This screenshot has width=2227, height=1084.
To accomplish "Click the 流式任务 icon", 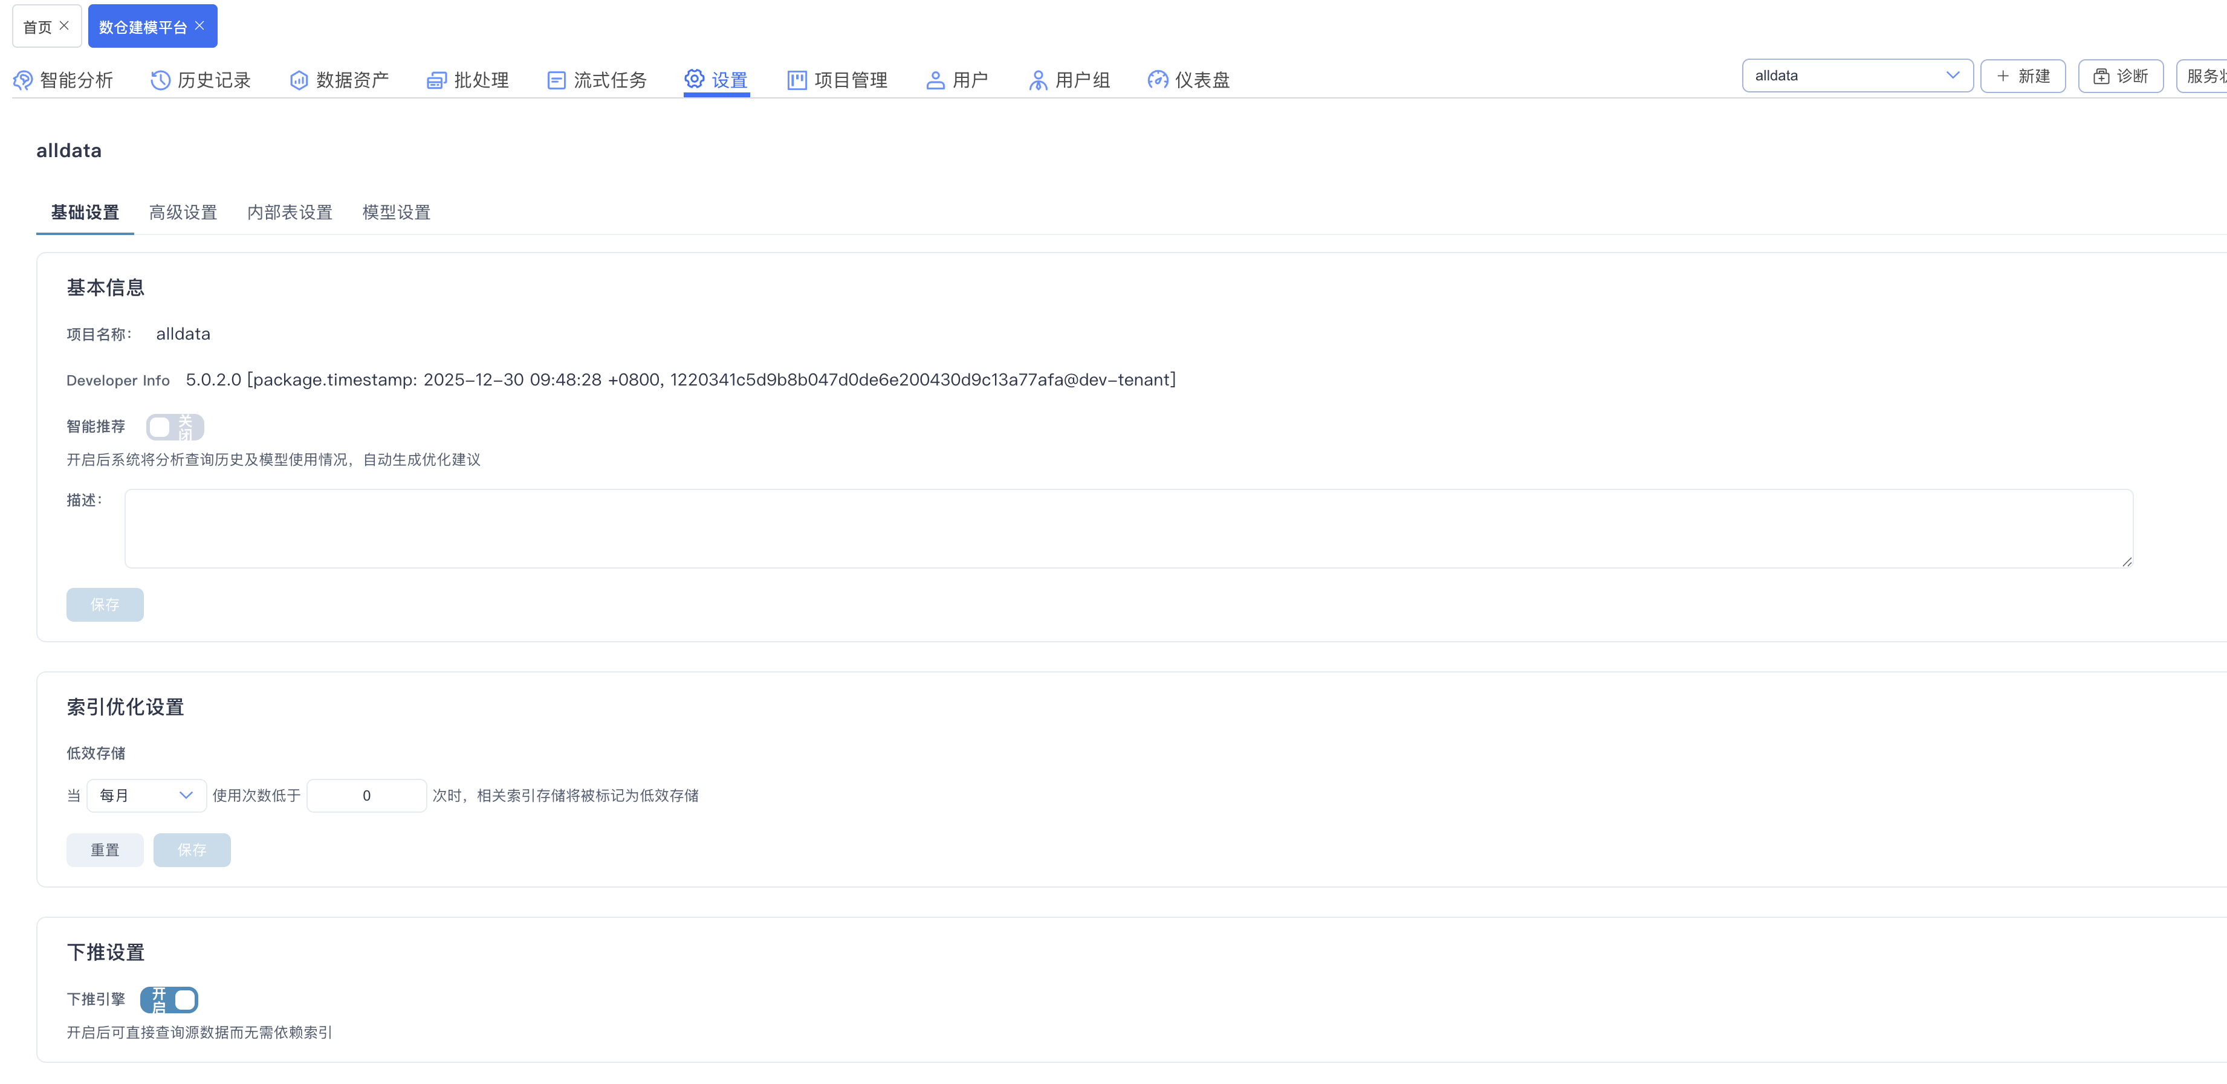I will pyautogui.click(x=556, y=80).
